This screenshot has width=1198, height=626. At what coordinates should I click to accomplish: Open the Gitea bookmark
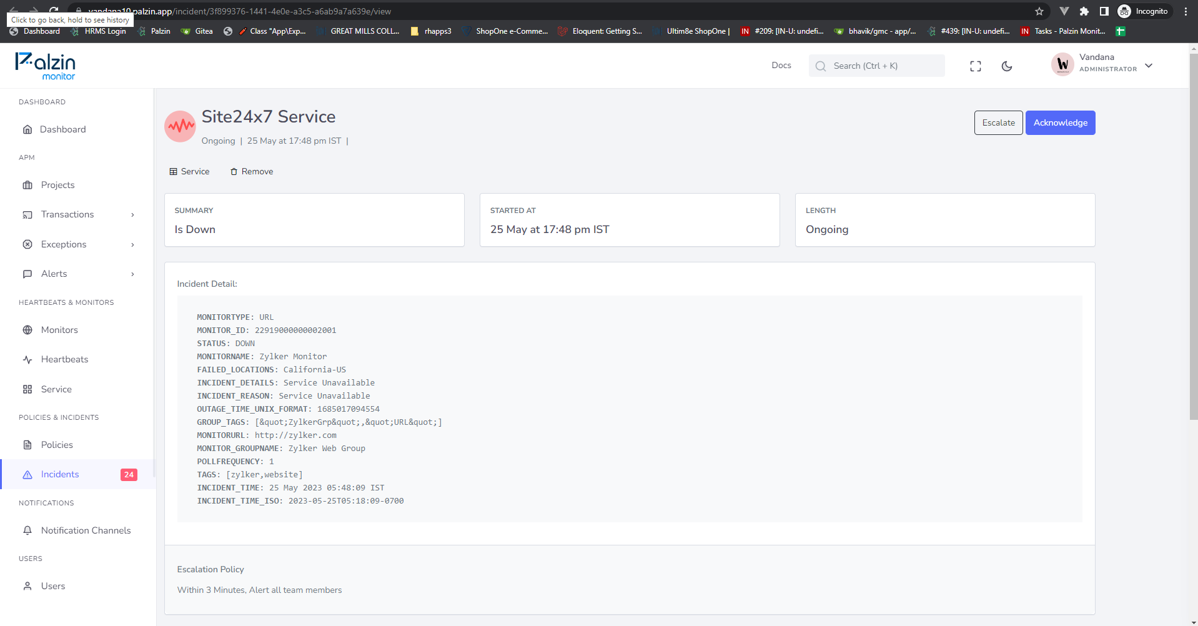[x=197, y=31]
